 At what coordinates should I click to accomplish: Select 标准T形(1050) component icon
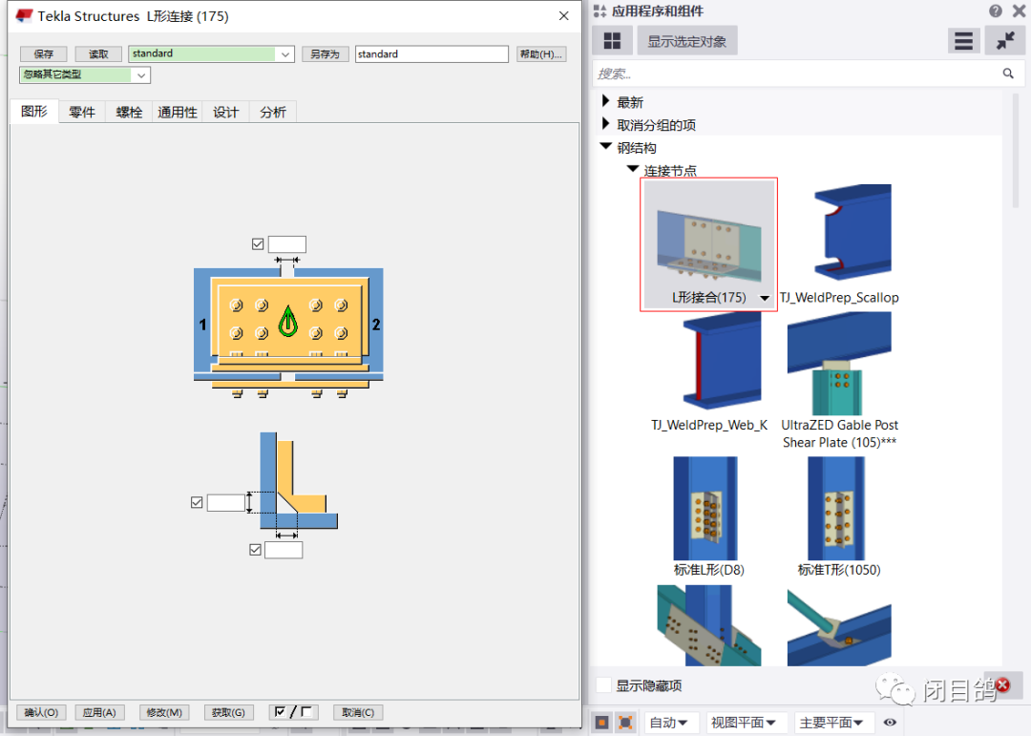click(x=836, y=509)
